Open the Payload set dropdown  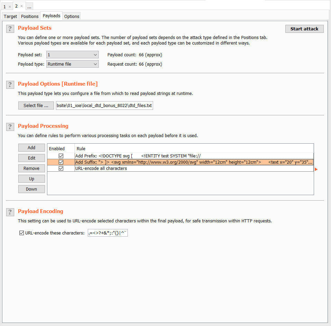click(72, 55)
